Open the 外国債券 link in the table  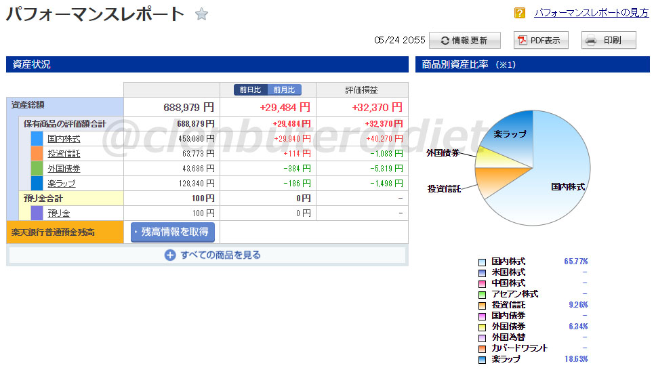coord(64,169)
